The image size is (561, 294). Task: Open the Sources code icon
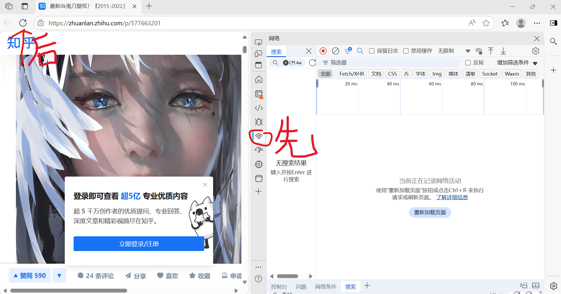click(x=259, y=108)
